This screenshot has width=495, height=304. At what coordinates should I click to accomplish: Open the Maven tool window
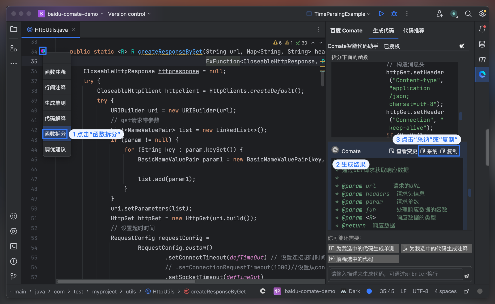coord(482,59)
